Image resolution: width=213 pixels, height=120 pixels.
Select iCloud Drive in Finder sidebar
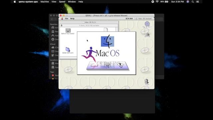click(x=55, y=47)
